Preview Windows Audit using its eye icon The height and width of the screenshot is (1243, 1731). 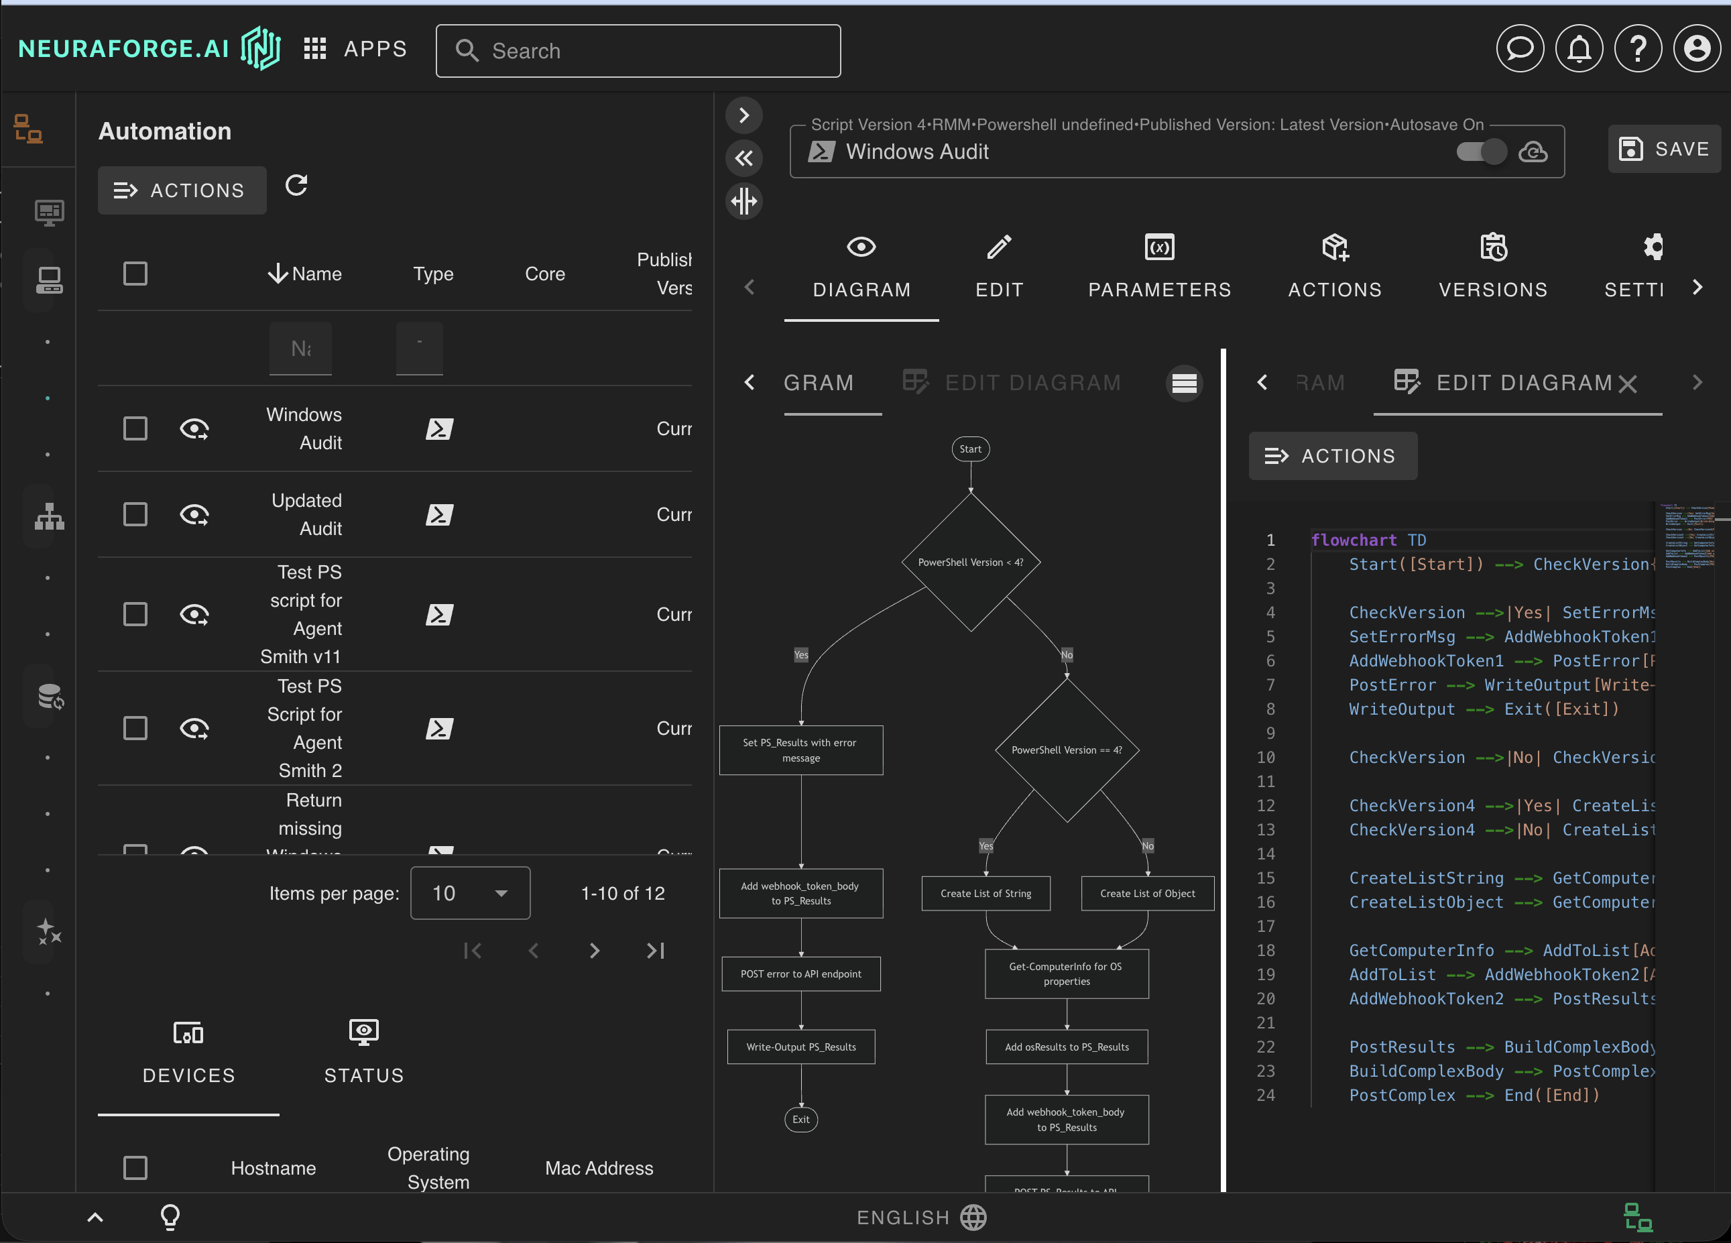(195, 429)
